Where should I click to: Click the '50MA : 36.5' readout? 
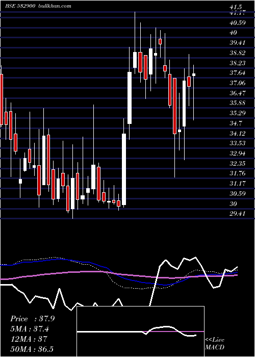[x=32, y=349]
